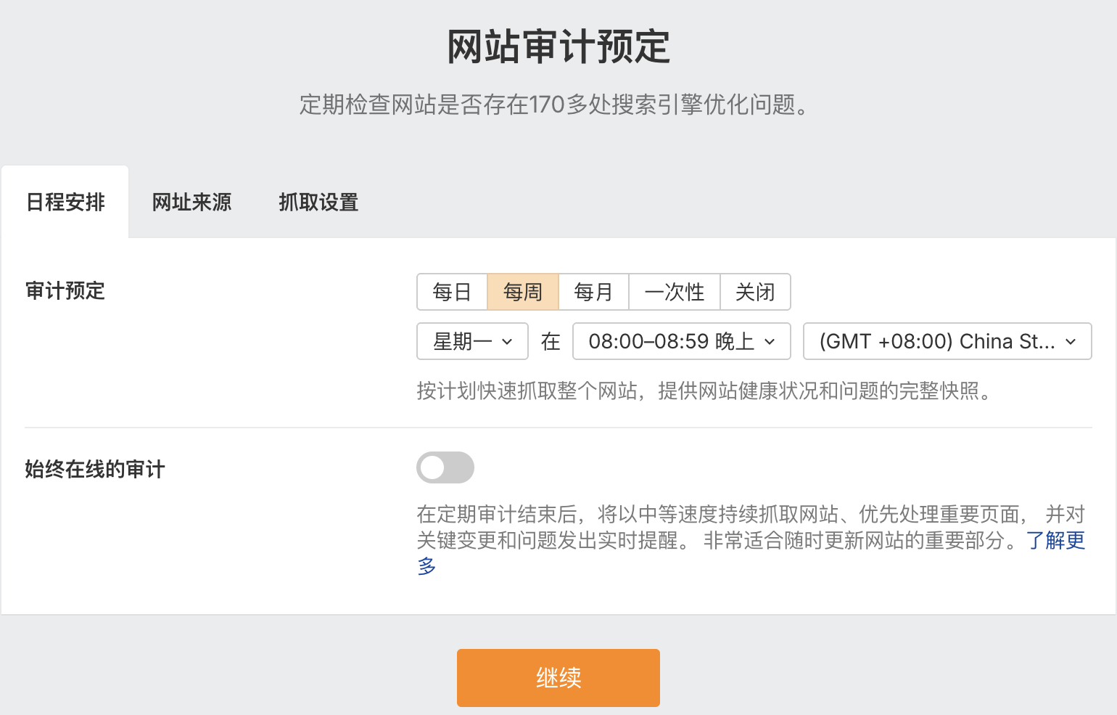Select the 每周 schedule option
The image size is (1117, 715).
click(523, 292)
